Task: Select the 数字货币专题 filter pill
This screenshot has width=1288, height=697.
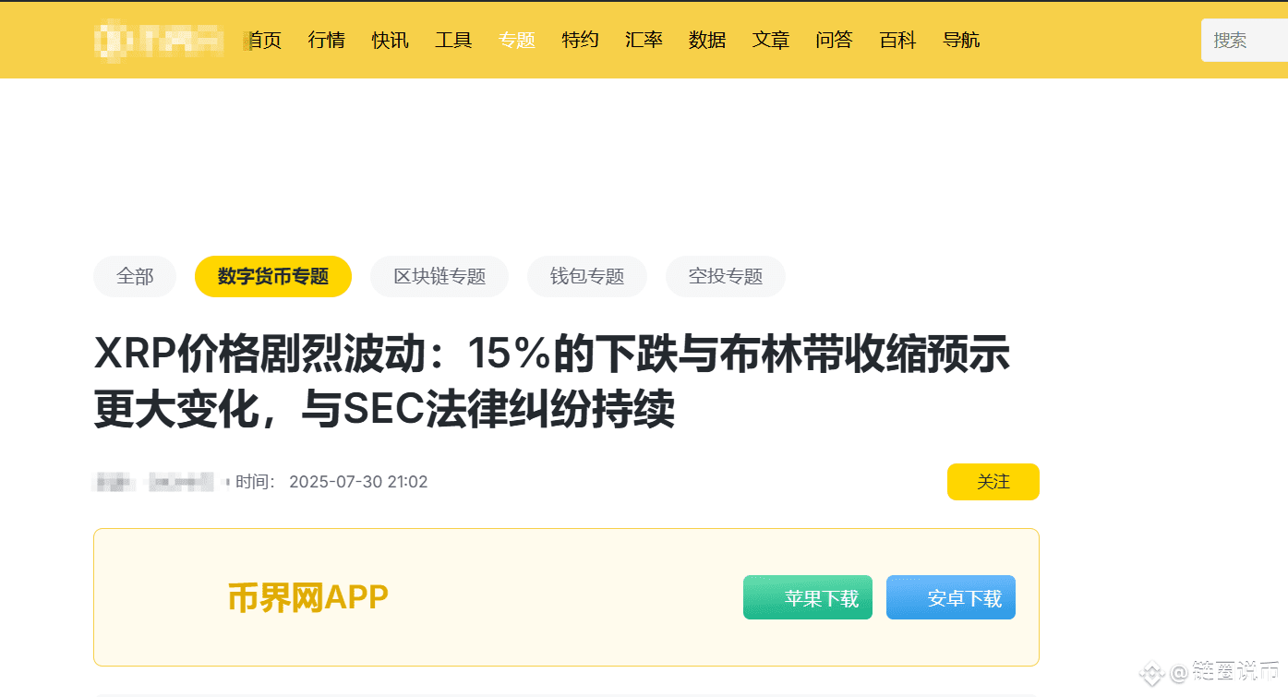Action: pos(273,276)
